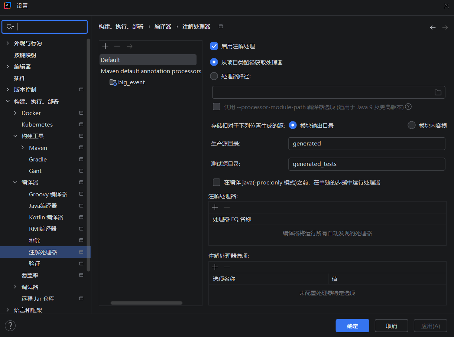Open Groovy 编译器 settings page

[48, 194]
